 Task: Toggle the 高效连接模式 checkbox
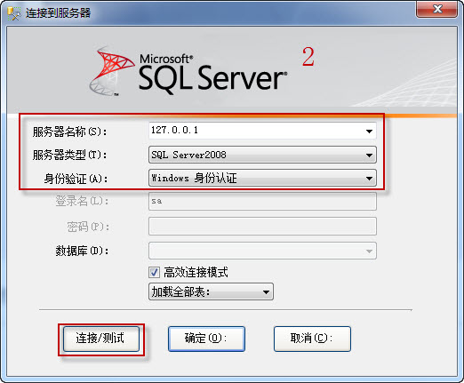pyautogui.click(x=154, y=272)
